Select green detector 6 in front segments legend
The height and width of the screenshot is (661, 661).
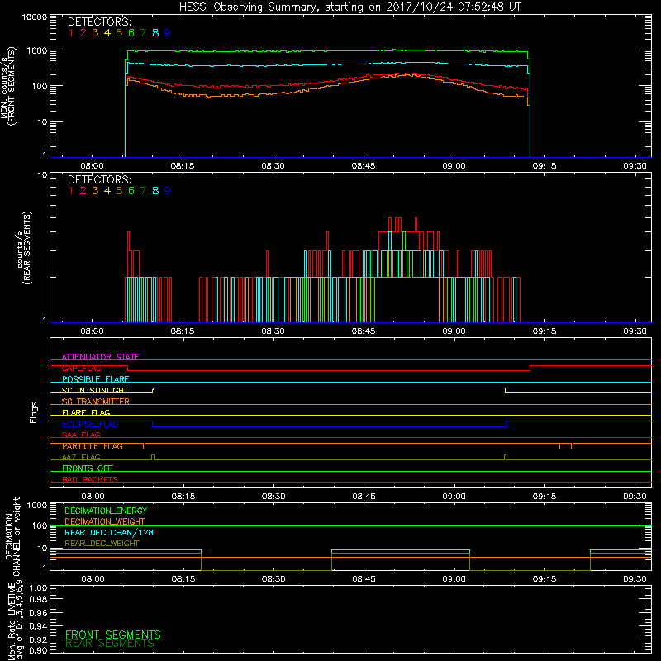tap(131, 33)
